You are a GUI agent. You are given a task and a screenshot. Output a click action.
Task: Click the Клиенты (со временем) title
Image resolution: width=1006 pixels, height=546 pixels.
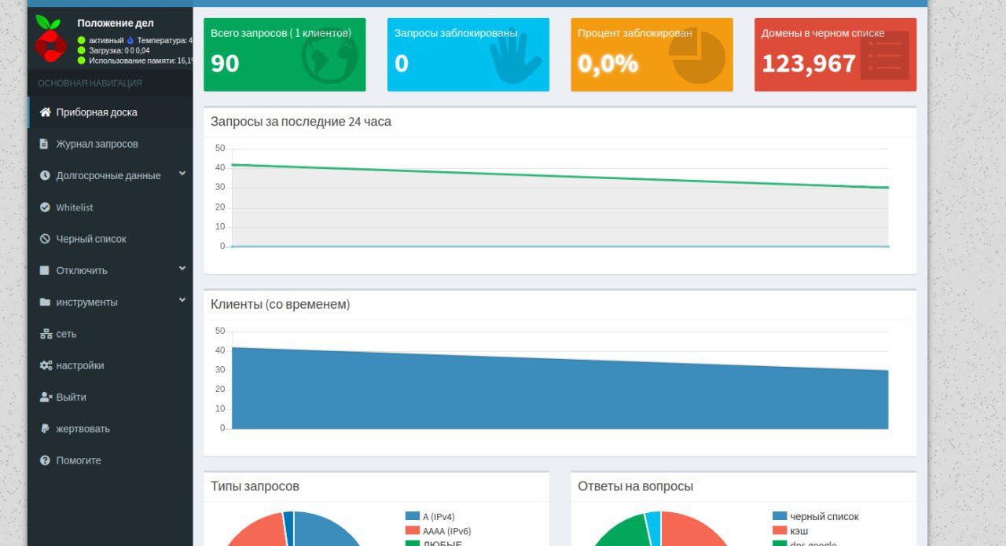click(x=281, y=304)
